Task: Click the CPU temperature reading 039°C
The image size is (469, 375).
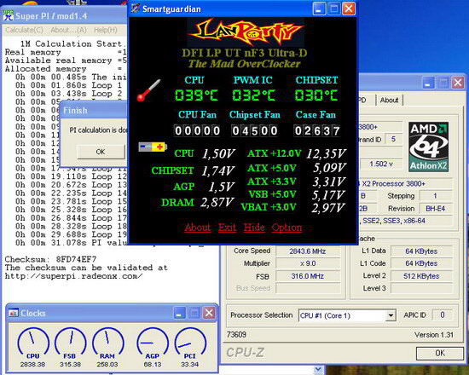Action: click(196, 95)
